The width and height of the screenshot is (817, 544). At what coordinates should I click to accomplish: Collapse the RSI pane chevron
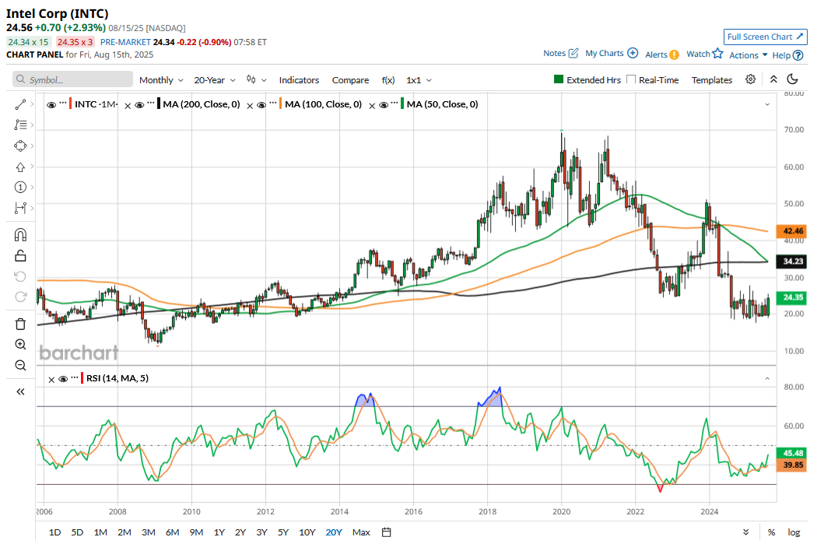[767, 378]
